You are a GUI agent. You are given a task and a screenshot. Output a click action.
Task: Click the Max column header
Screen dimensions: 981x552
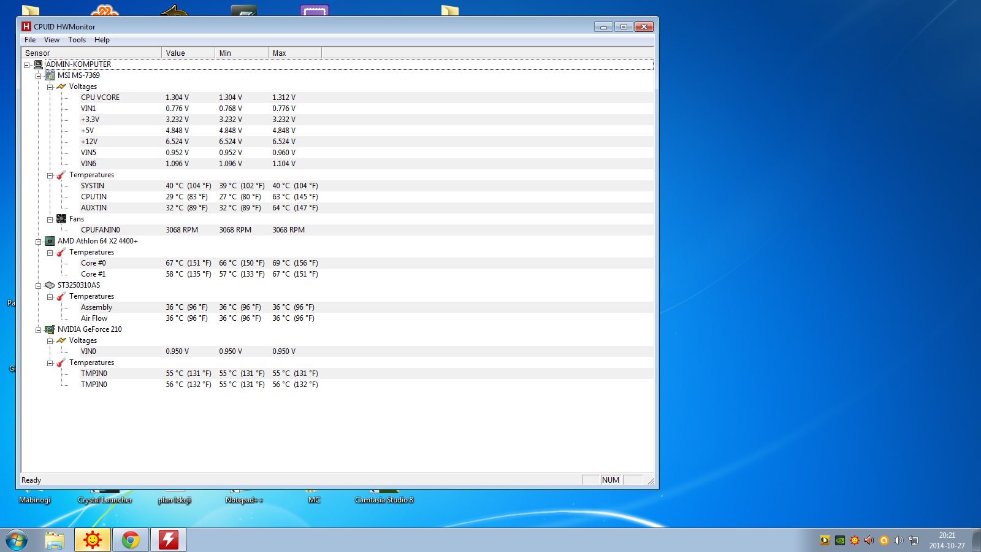[x=295, y=53]
